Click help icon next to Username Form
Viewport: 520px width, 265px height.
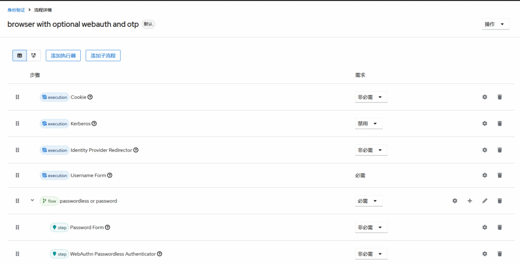[110, 176]
